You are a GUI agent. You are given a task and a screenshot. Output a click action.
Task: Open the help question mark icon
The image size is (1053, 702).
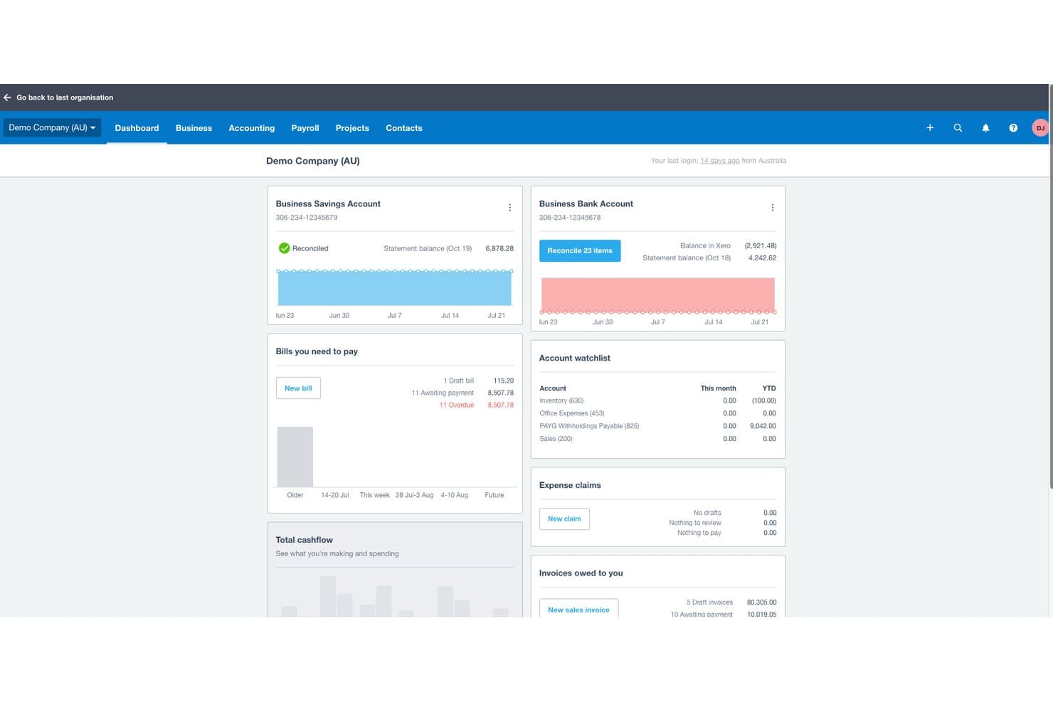pyautogui.click(x=1013, y=128)
